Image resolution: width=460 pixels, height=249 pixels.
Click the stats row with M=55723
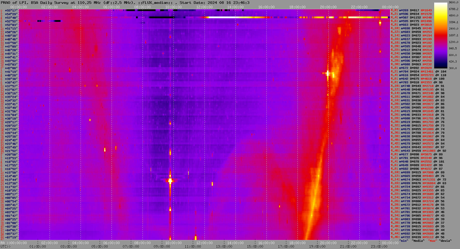[418, 75]
